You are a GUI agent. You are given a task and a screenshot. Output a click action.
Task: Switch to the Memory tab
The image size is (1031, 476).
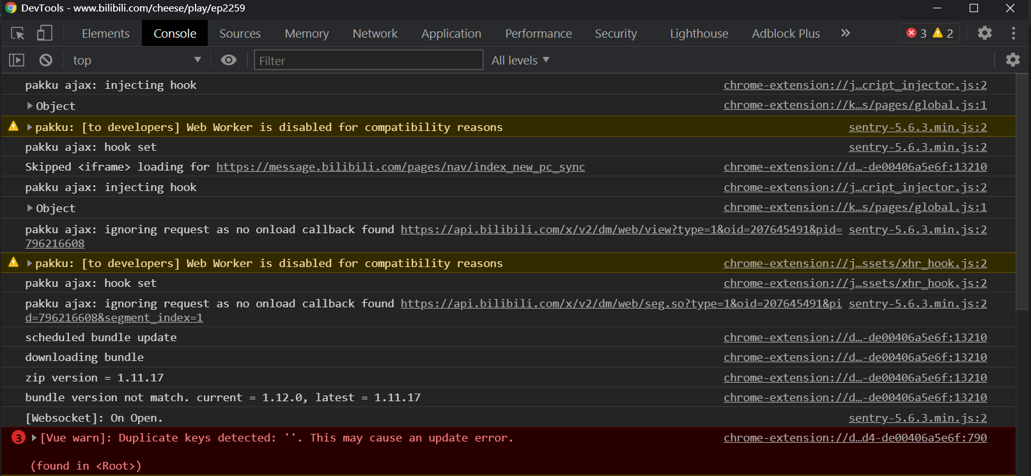coord(307,34)
